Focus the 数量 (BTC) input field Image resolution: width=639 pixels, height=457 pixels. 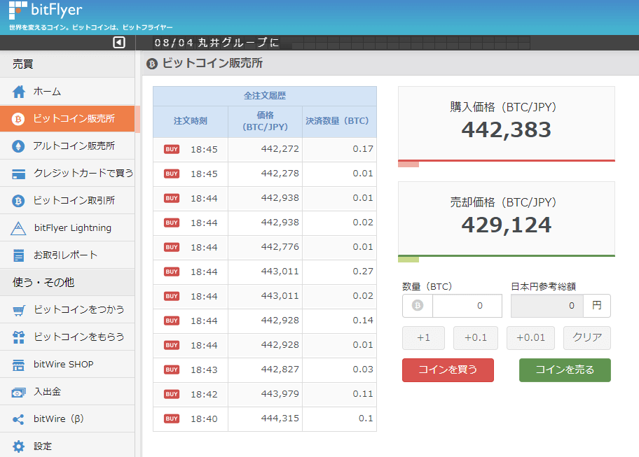(467, 306)
